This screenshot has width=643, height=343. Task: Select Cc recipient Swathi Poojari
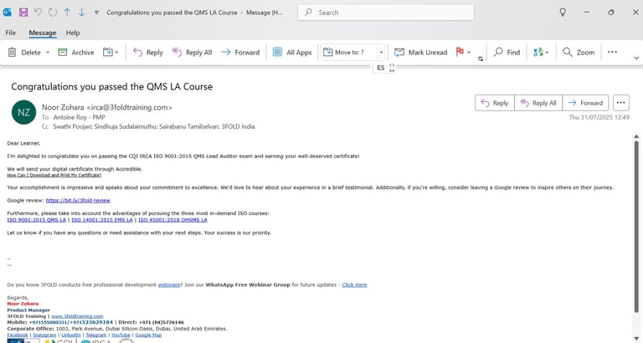click(x=72, y=126)
